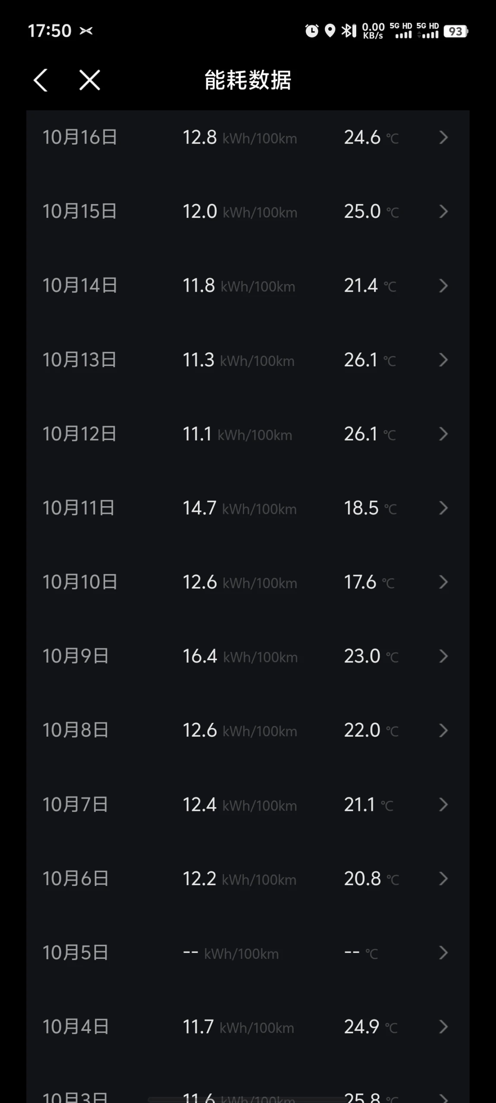Expand the 10月16日 entry chevron

point(443,138)
